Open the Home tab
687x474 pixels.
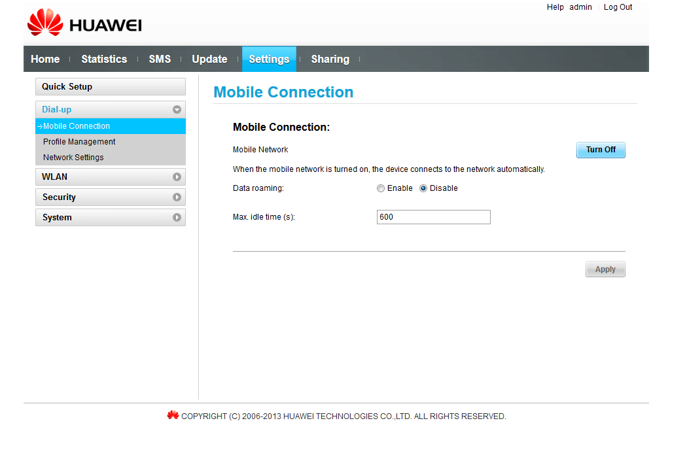click(x=45, y=59)
